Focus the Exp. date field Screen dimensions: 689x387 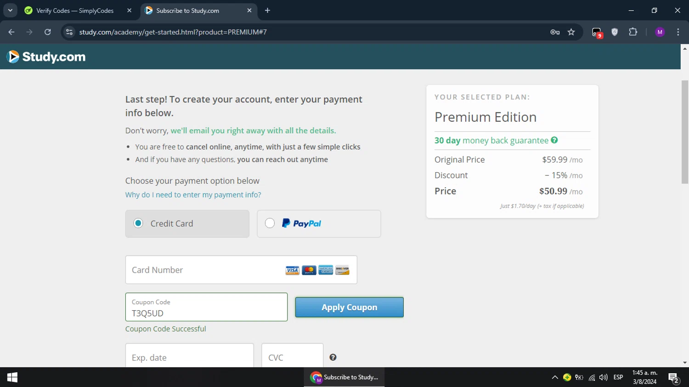click(x=189, y=356)
